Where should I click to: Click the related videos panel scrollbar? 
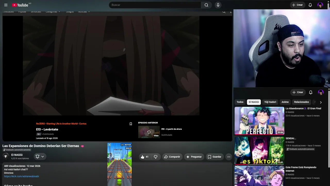point(329,129)
